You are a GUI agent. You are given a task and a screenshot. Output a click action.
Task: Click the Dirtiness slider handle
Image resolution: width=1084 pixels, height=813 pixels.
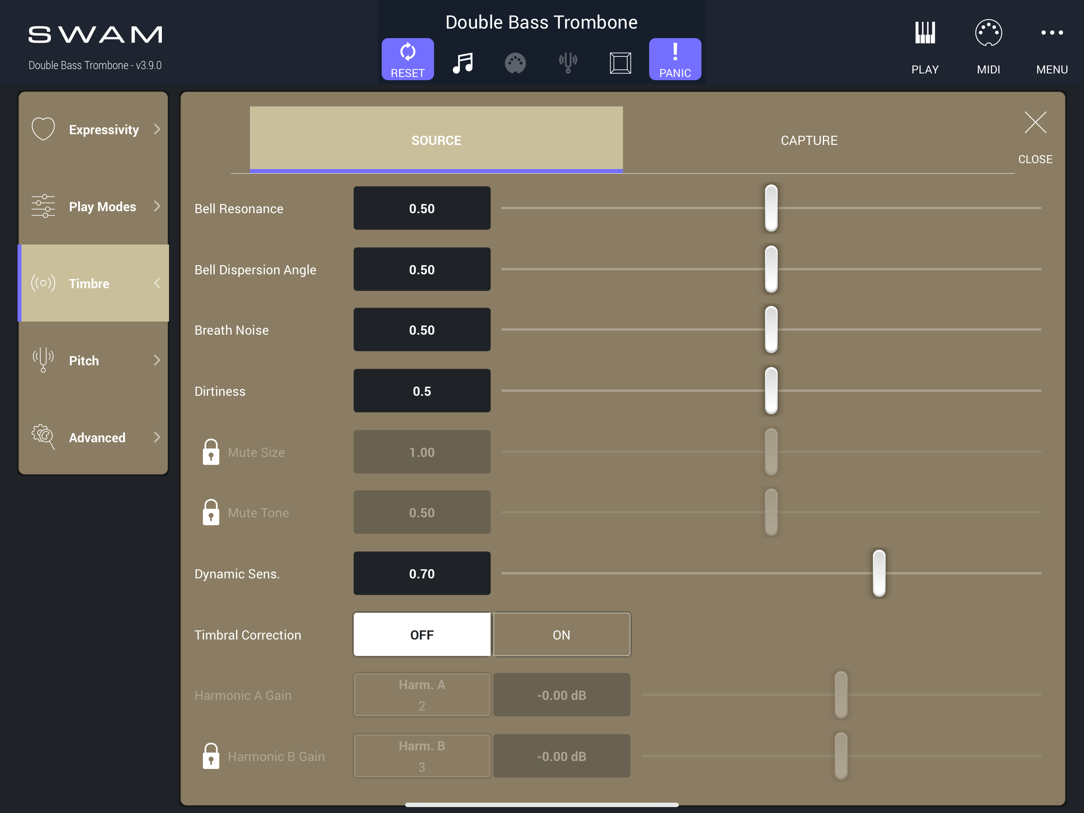tap(771, 390)
